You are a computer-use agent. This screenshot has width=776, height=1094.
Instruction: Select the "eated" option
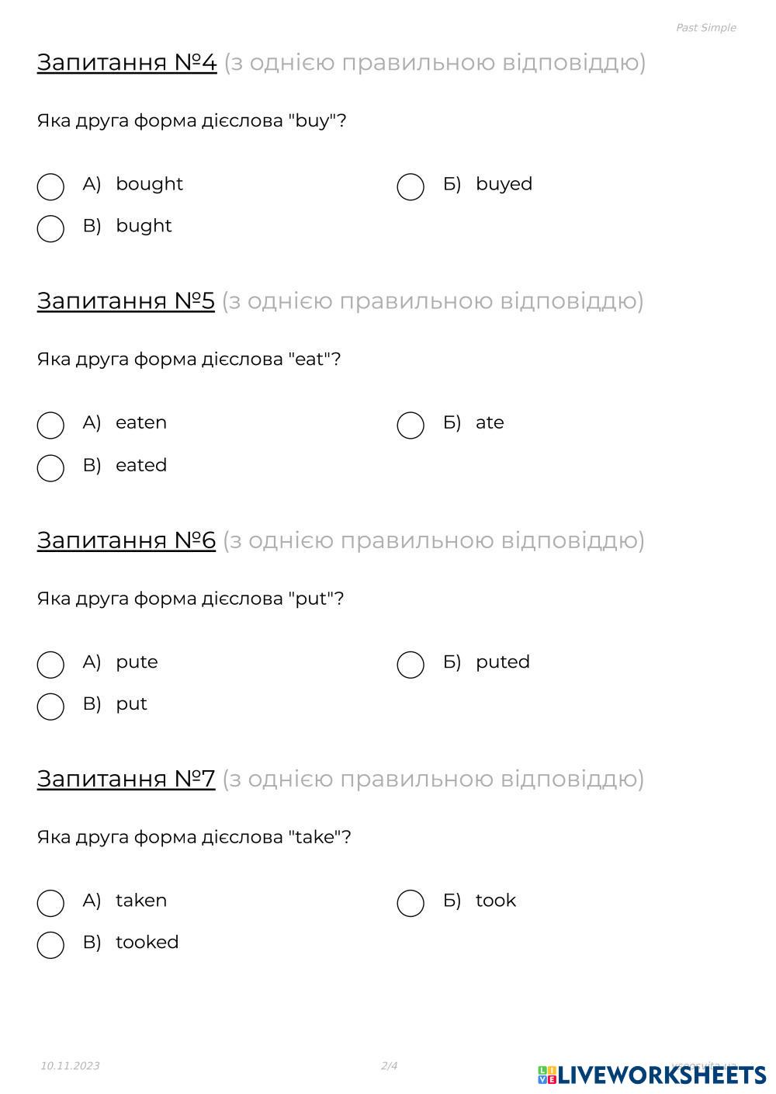coord(50,467)
